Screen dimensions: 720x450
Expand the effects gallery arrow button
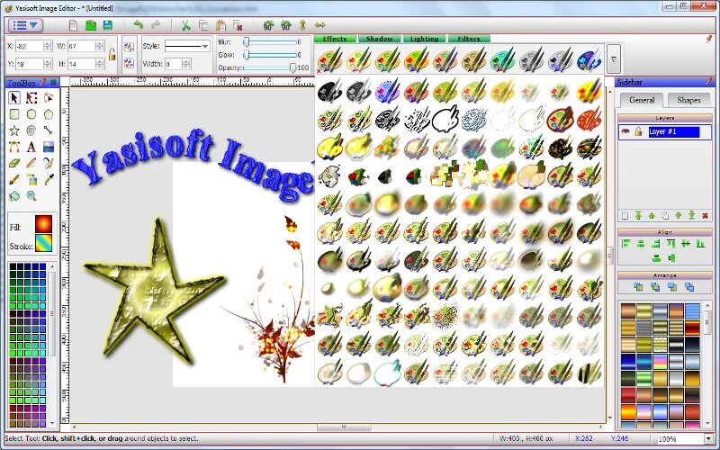click(x=614, y=58)
